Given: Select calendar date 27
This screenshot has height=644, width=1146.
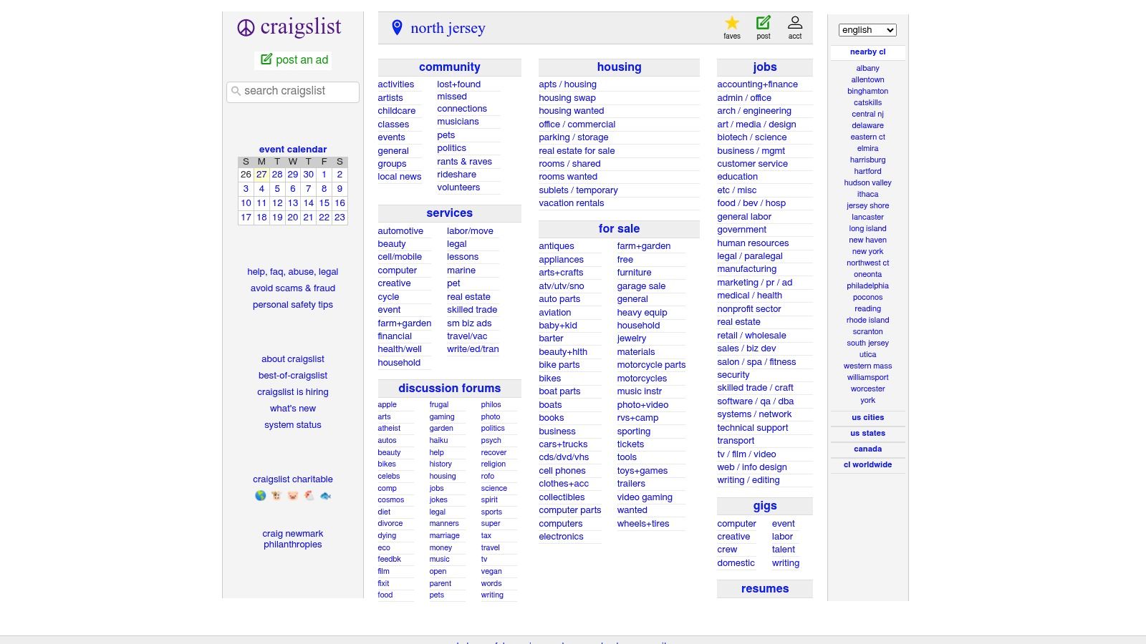Looking at the screenshot, I should [261, 175].
